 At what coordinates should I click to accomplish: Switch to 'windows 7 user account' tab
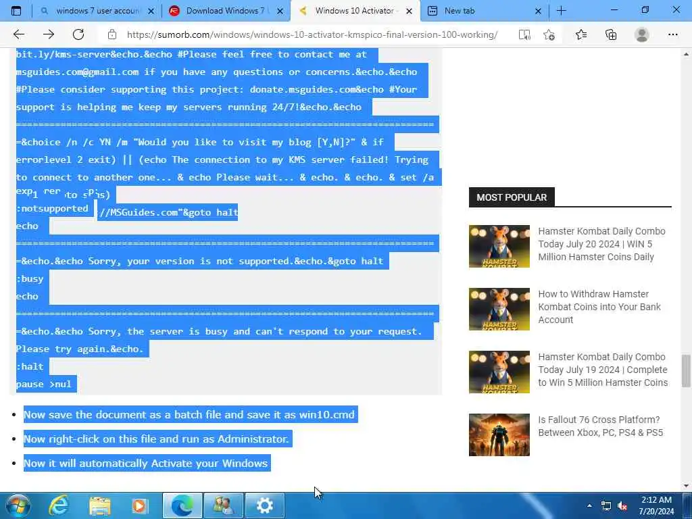[97, 11]
